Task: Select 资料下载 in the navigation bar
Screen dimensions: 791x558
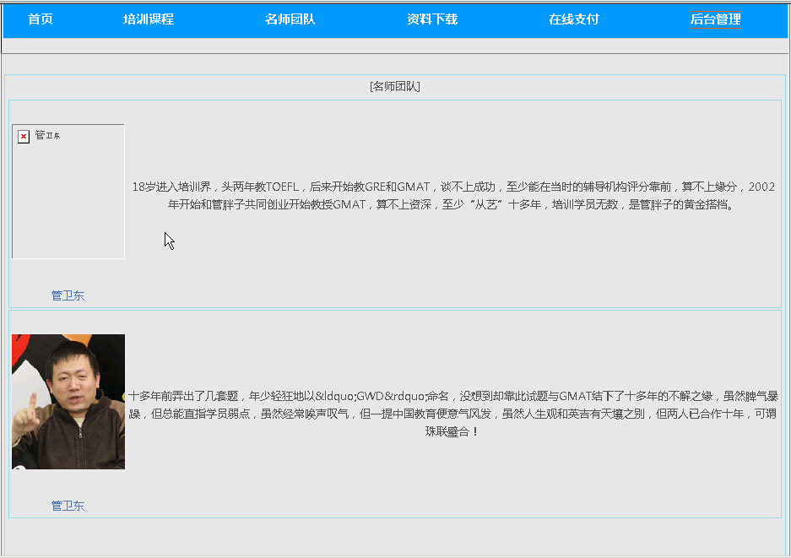Action: coord(432,19)
